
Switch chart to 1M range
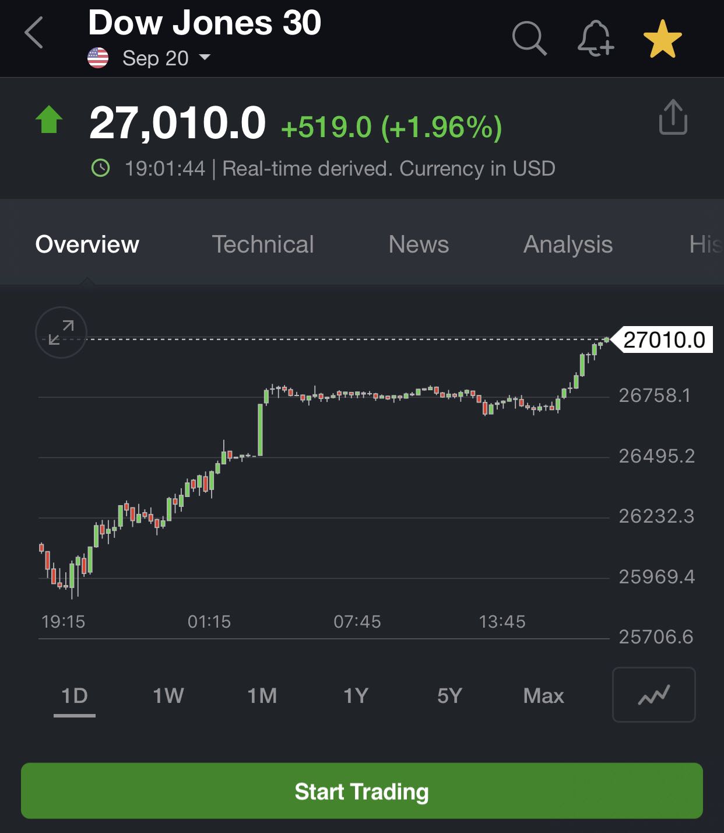262,696
